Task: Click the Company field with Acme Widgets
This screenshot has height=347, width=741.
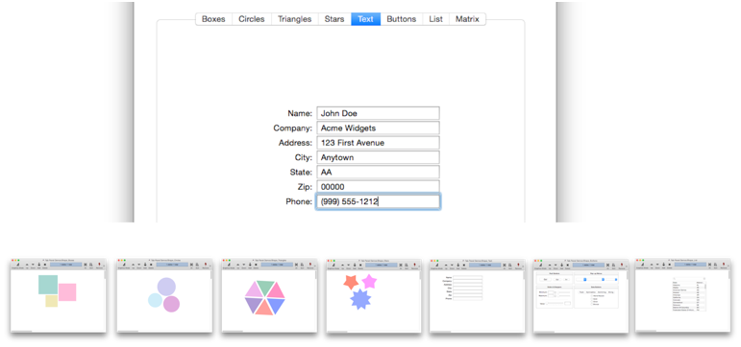Action: click(x=378, y=127)
